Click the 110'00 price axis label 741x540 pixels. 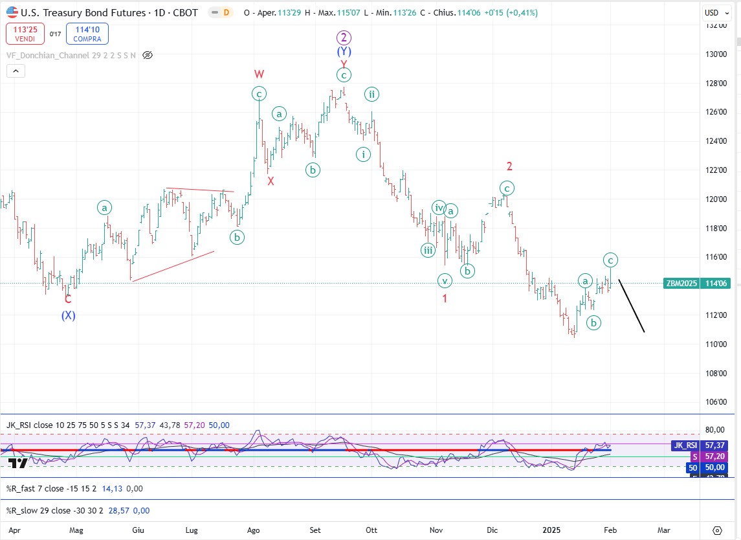pyautogui.click(x=716, y=344)
